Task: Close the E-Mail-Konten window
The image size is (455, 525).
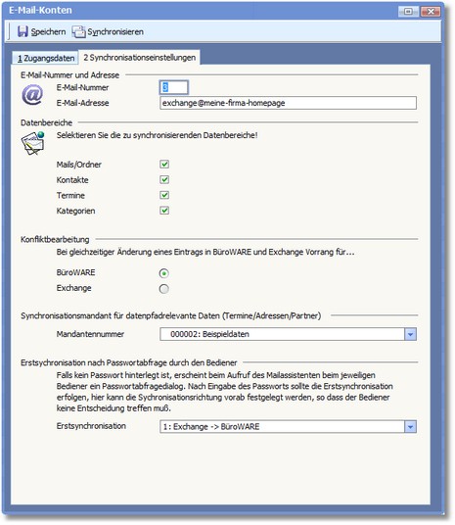Action: pos(431,11)
